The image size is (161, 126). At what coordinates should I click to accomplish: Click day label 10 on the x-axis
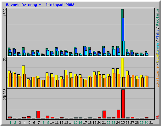coord(52,123)
